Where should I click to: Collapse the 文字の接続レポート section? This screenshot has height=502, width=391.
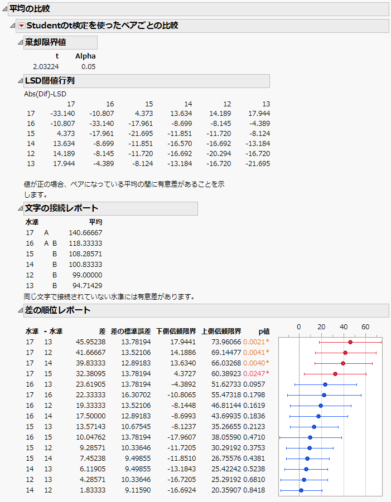20,208
